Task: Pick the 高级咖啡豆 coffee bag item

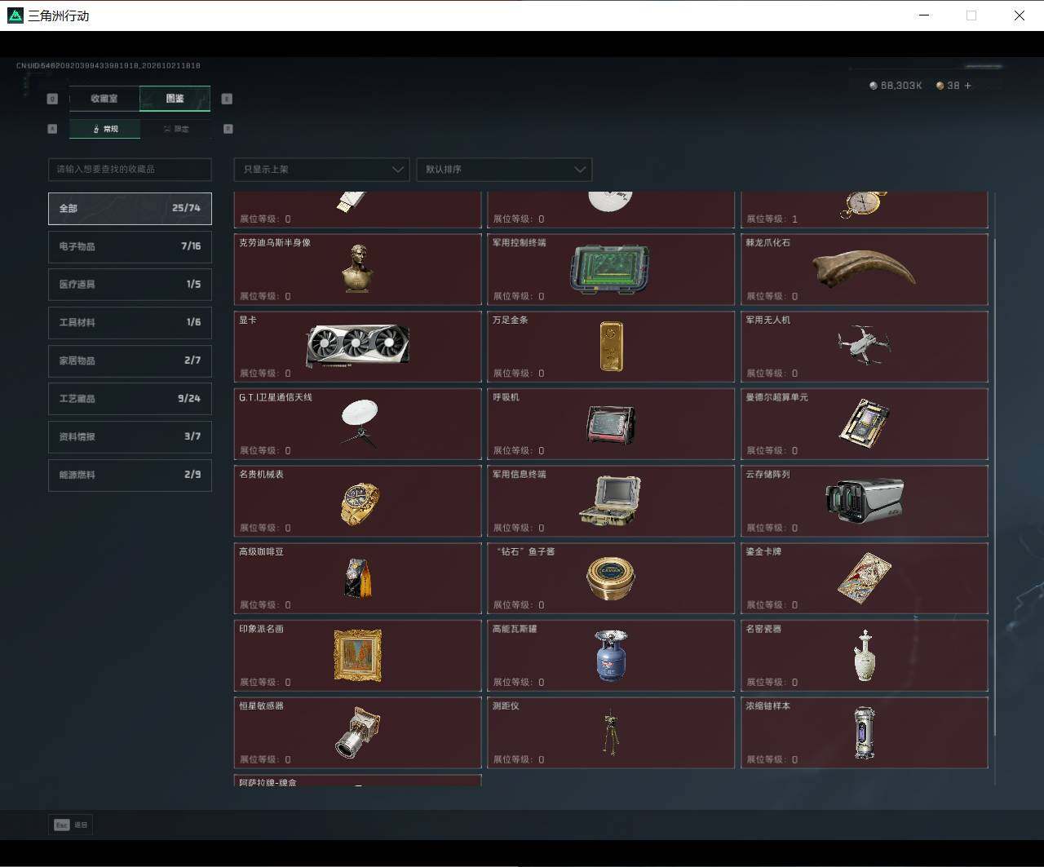Action: [357, 578]
